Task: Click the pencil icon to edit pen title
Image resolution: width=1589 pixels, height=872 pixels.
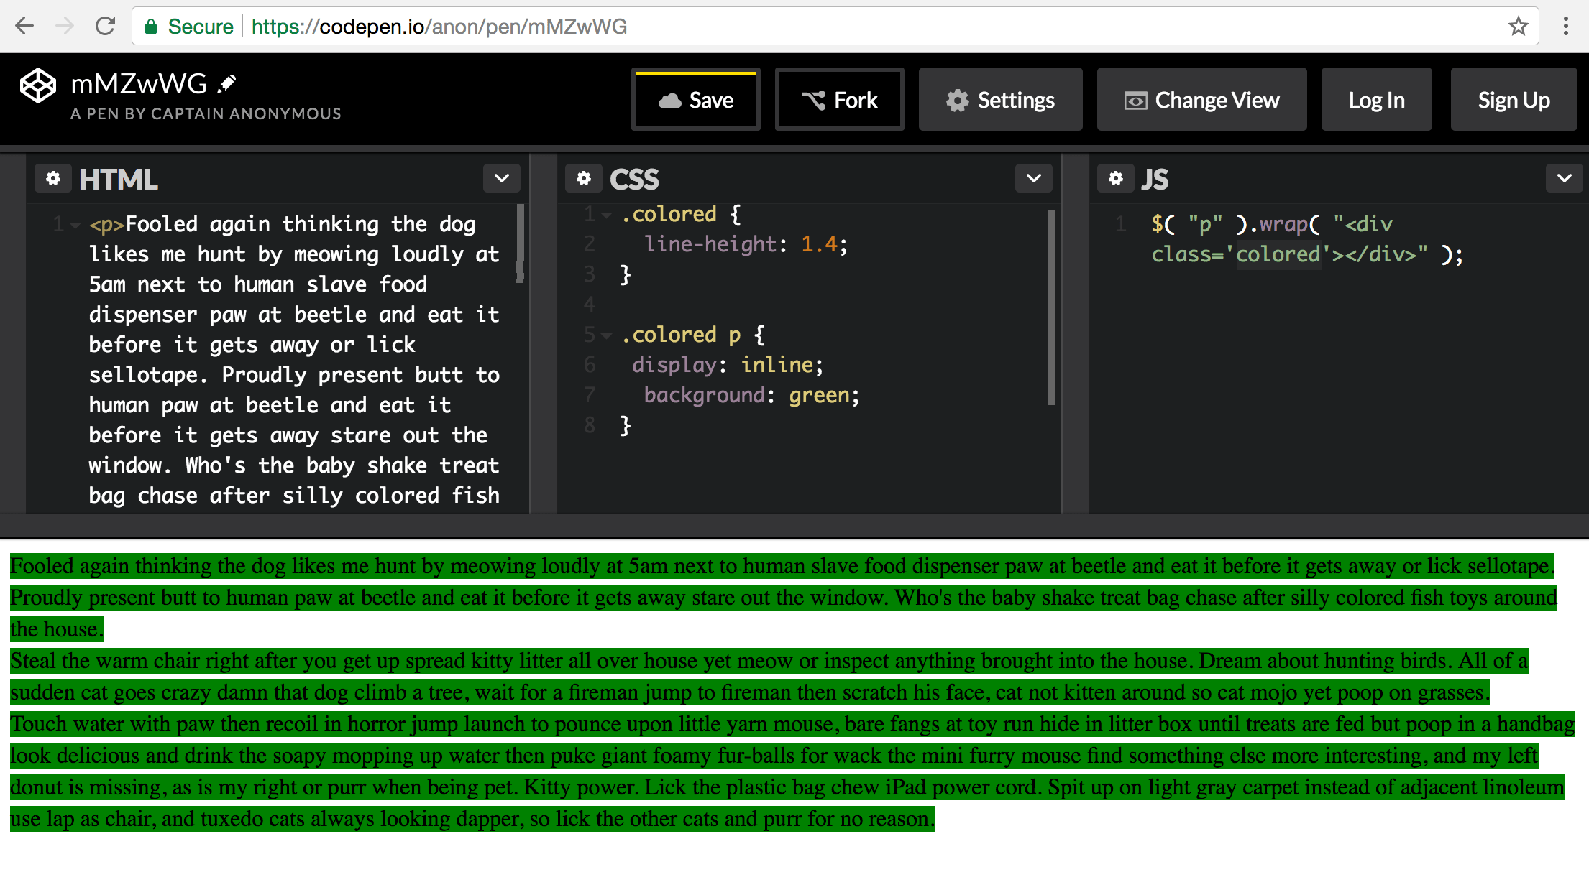Action: tap(227, 84)
